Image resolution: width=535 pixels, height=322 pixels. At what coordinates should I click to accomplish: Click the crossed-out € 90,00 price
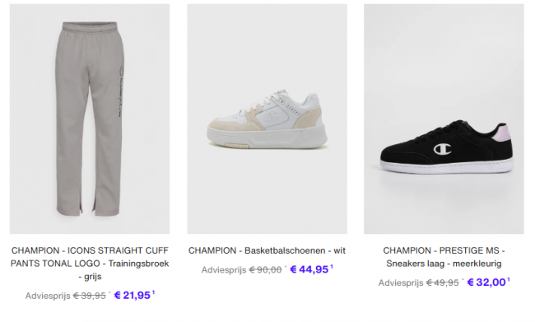[x=266, y=270]
